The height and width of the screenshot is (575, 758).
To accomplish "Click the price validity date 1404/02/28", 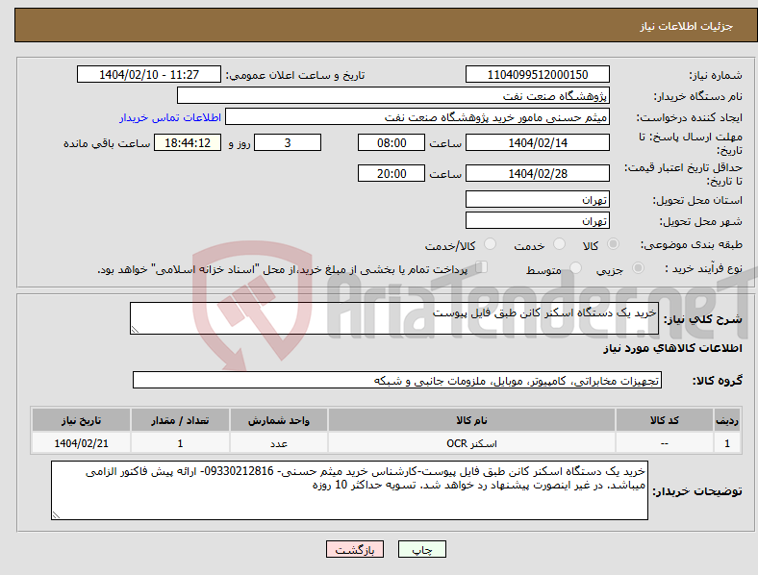I will tap(538, 173).
